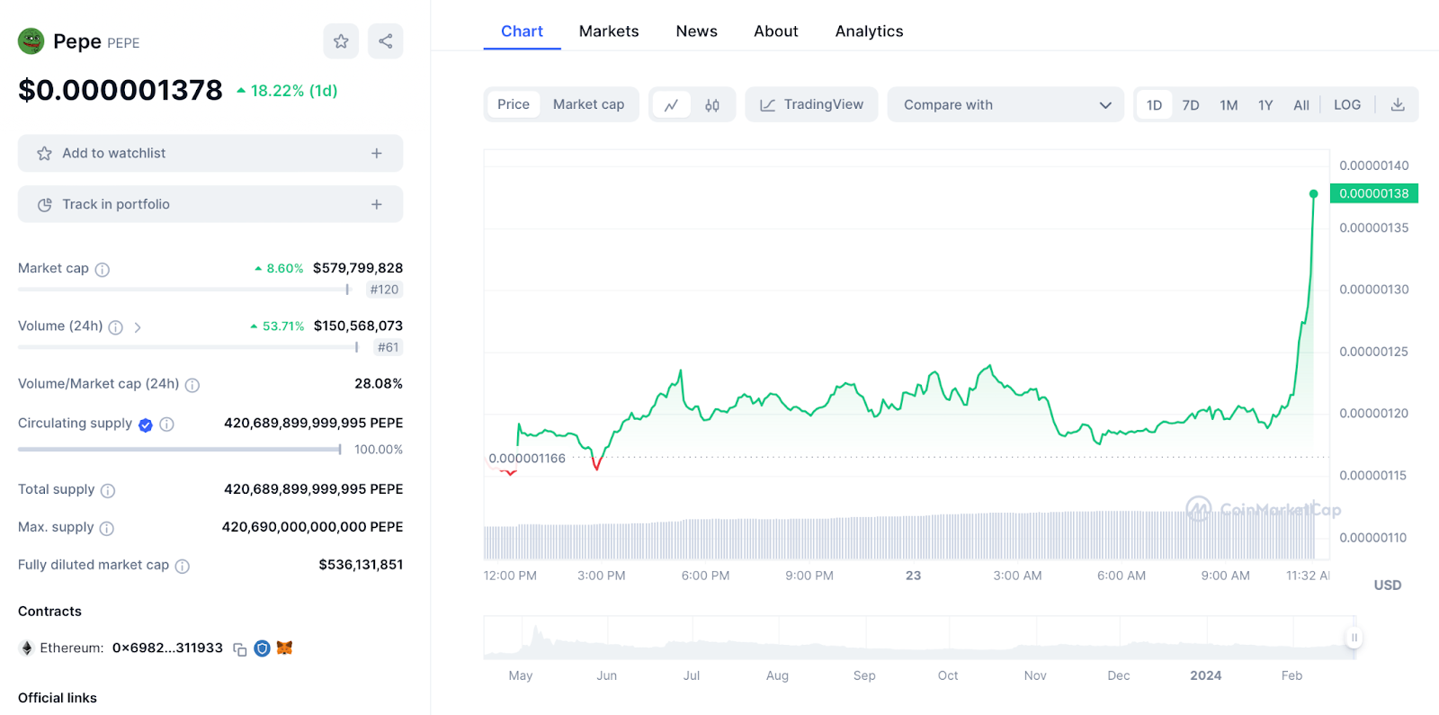The image size is (1439, 715).
Task: Open the News tab
Action: point(697,31)
